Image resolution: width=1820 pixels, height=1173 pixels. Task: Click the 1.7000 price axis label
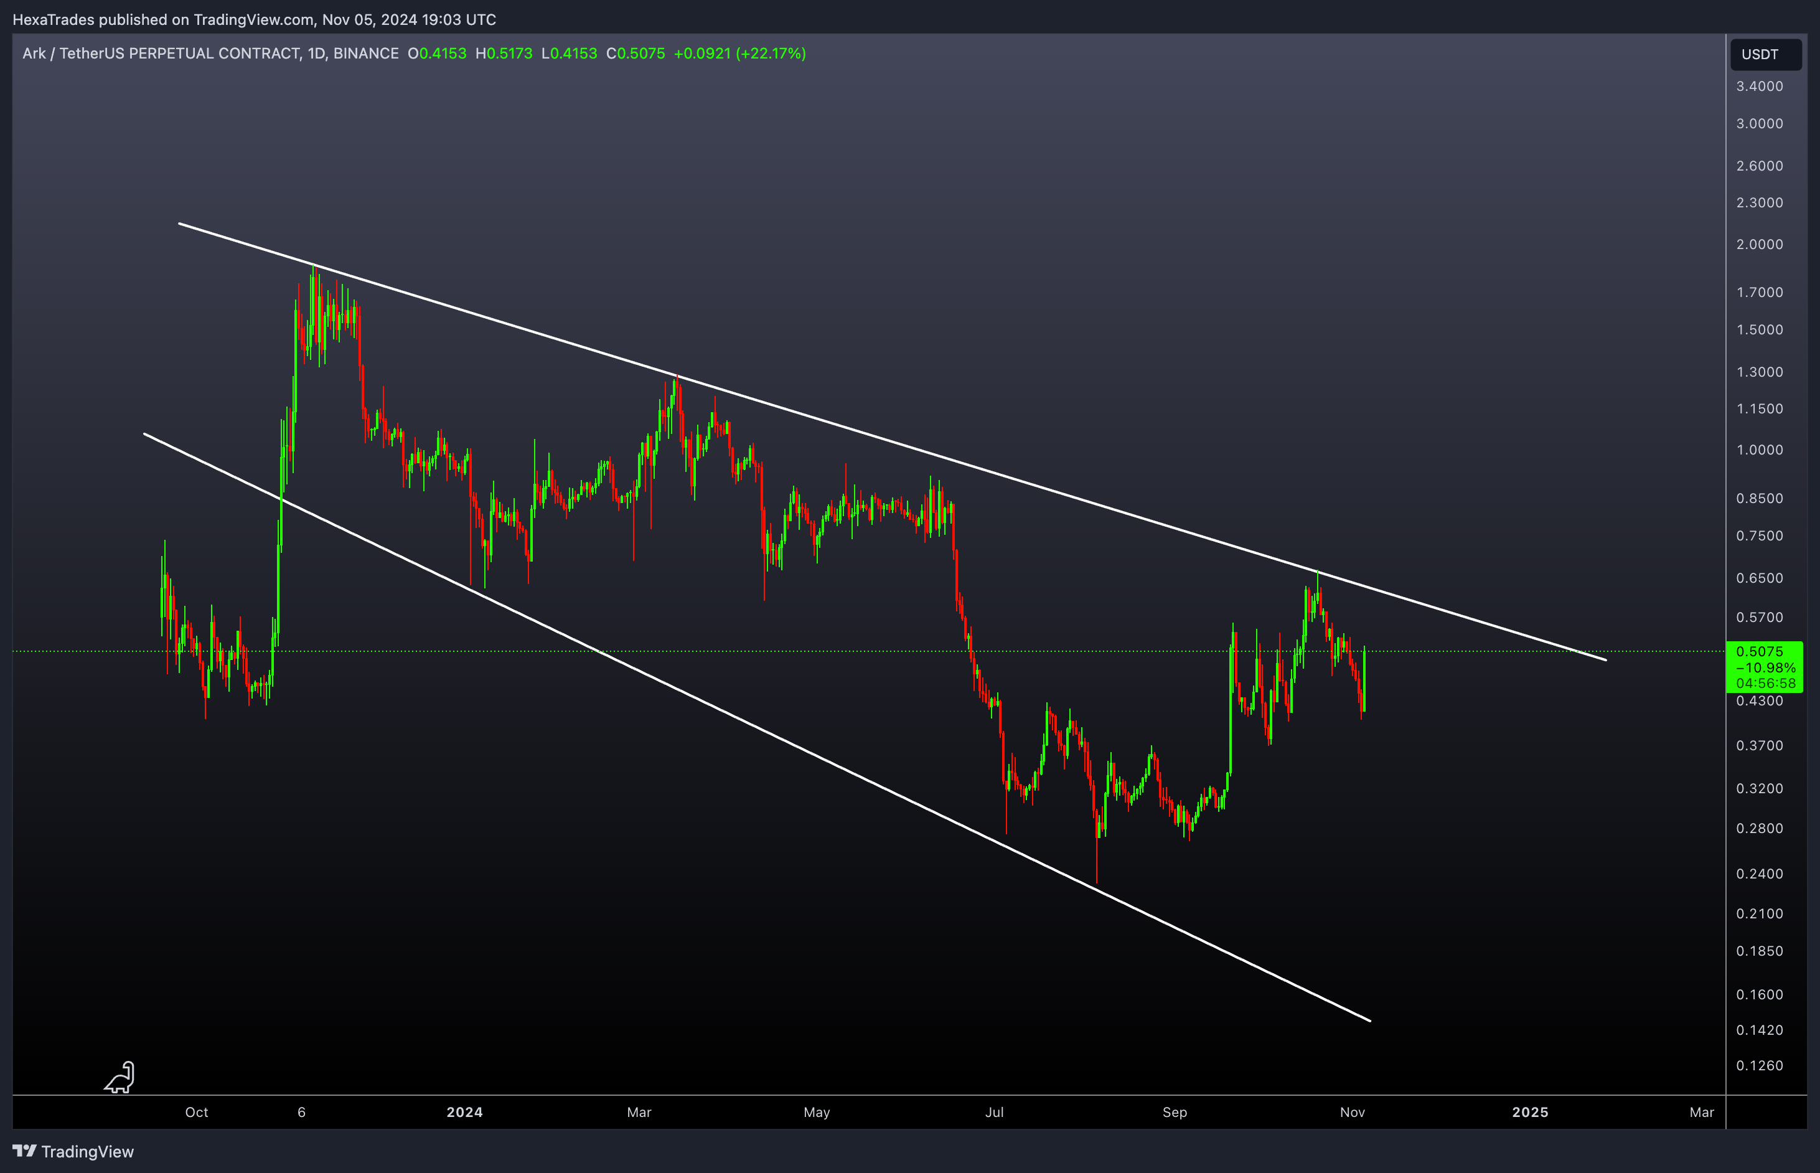[x=1759, y=293]
